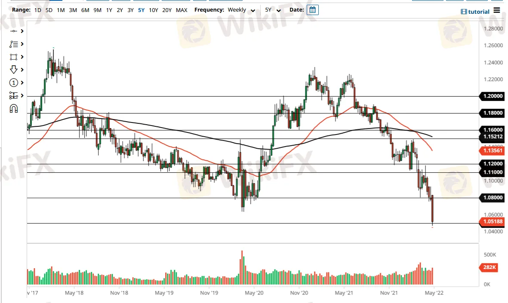
Task: Open the date picker calendar icon
Action: [x=312, y=10]
